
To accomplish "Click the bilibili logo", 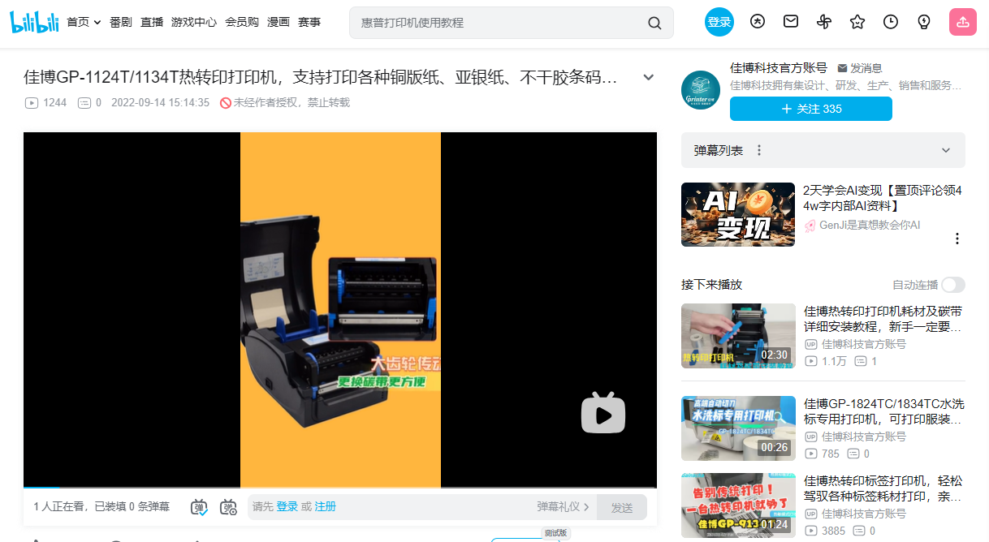I will click(35, 22).
